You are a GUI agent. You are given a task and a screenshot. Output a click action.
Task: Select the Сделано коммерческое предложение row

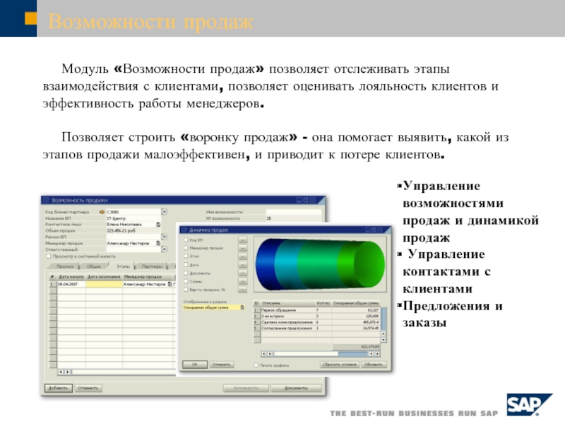point(316,322)
